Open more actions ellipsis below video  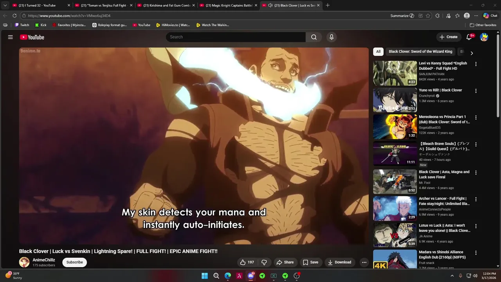click(364, 262)
